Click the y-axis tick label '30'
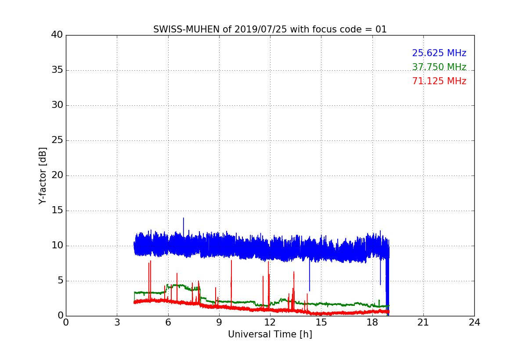 point(57,105)
